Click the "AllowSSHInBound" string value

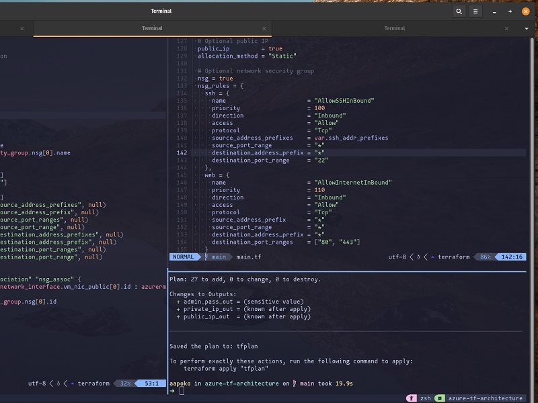click(344, 101)
